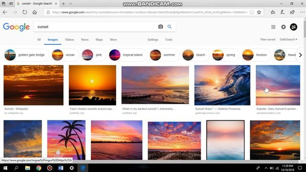This screenshot has height=172, width=306.
Task: Open Windows taskbar search
Action: 16,168
